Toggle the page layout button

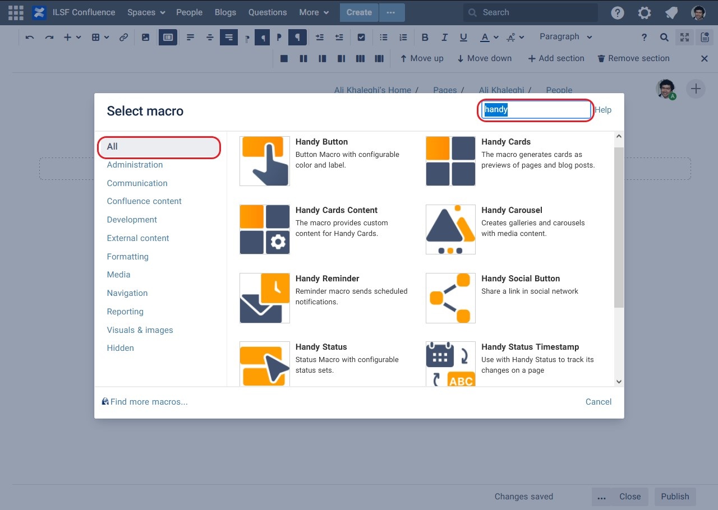168,37
